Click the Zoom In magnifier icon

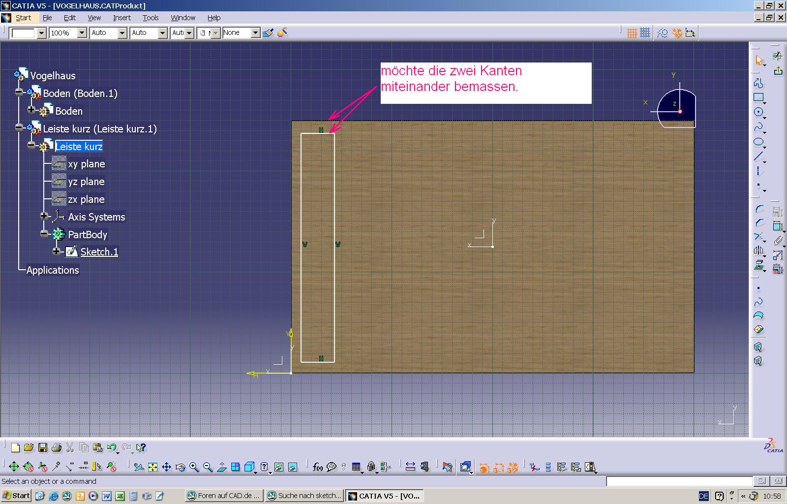point(194,467)
